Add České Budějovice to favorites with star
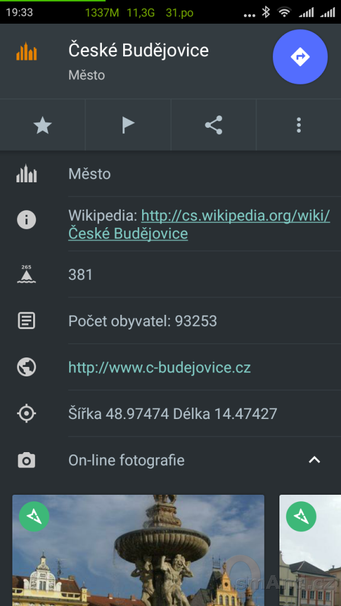 tap(43, 125)
